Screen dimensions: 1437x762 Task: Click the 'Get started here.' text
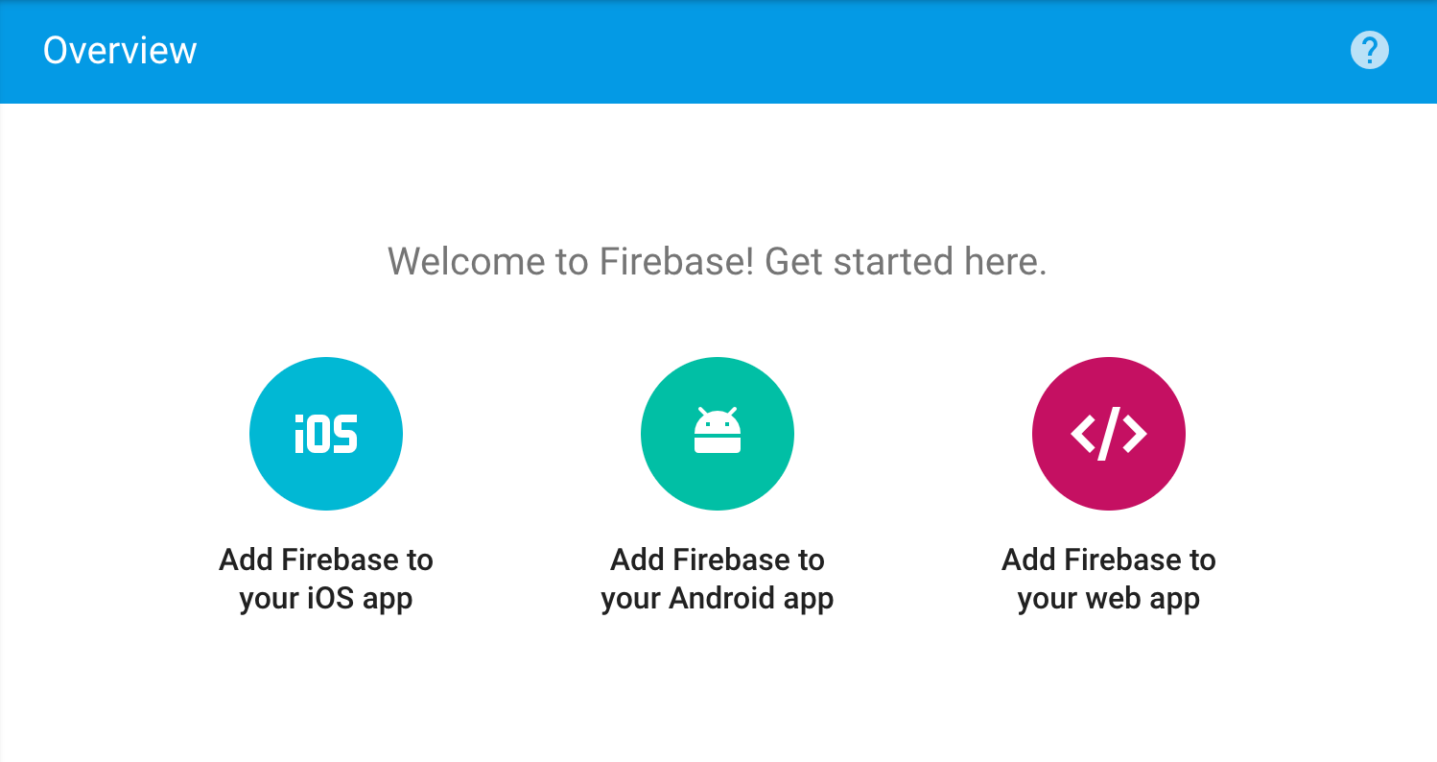coord(906,261)
